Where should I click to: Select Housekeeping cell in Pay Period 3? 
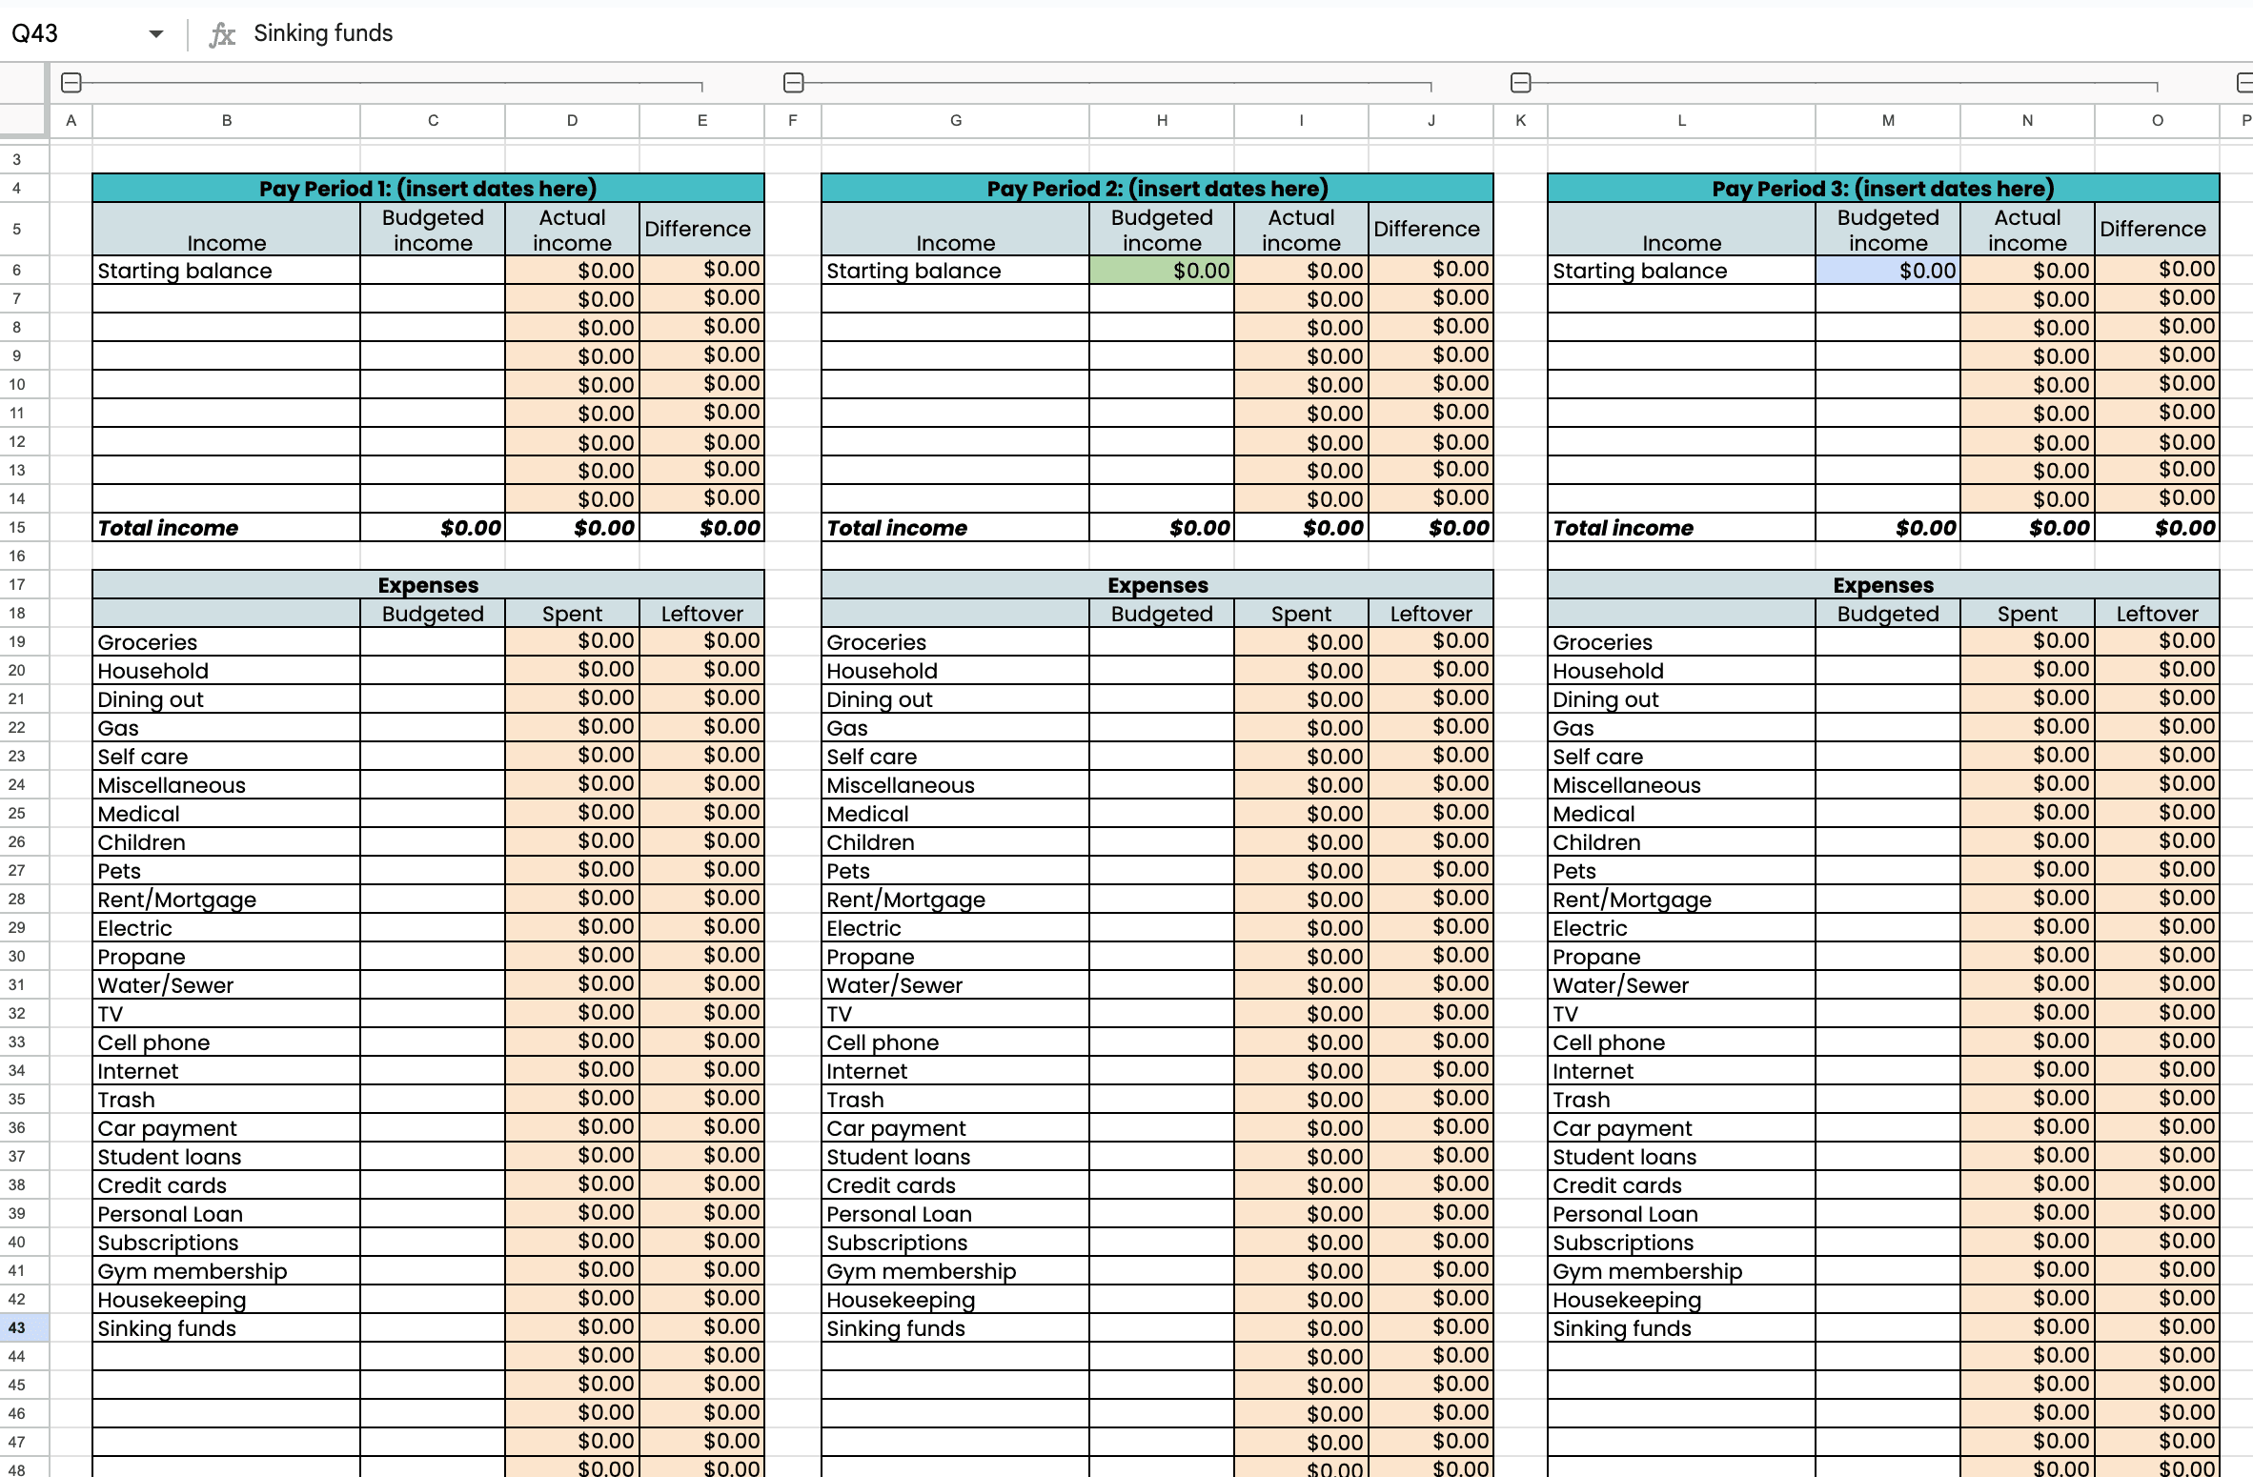(1682, 1300)
